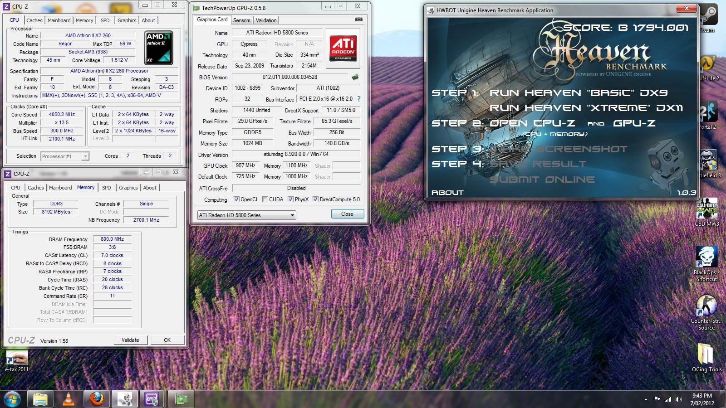
Task: Open VLC media player from the taskbar
Action: [69, 399]
